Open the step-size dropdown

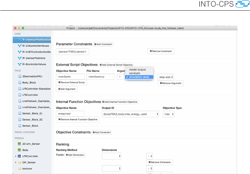pyautogui.click(x=166, y=77)
